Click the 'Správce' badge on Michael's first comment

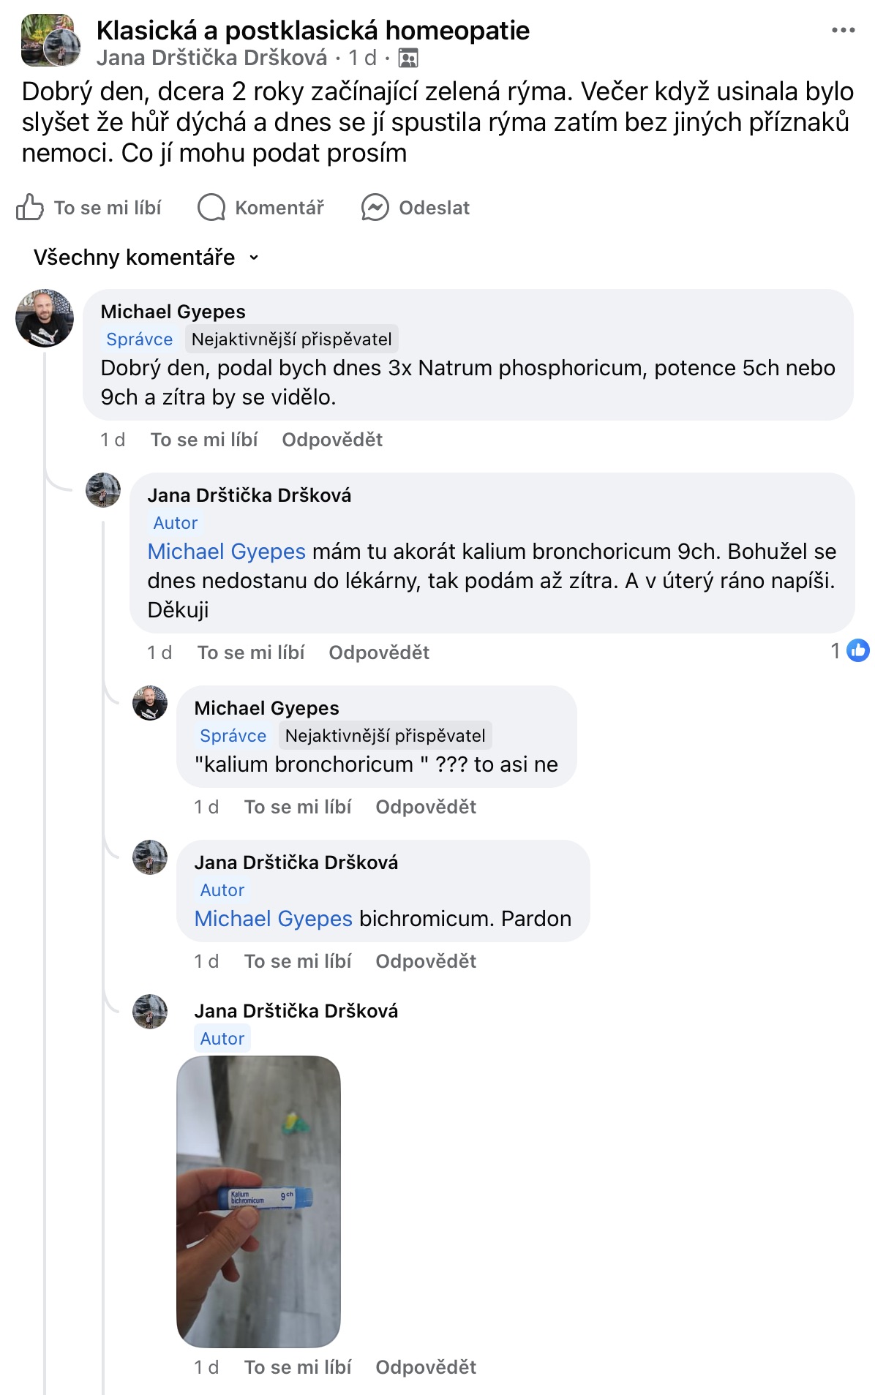pos(139,339)
